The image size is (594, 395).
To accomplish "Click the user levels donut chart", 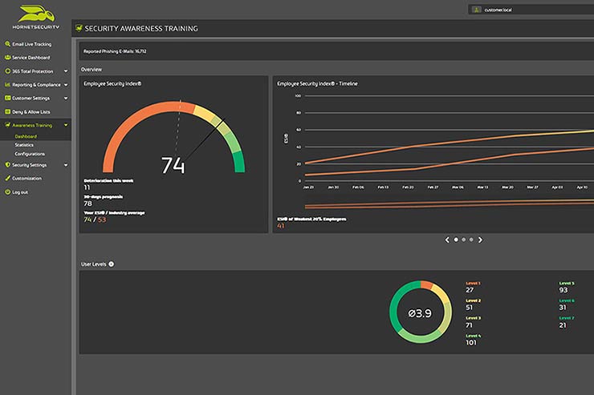I will pyautogui.click(x=421, y=312).
